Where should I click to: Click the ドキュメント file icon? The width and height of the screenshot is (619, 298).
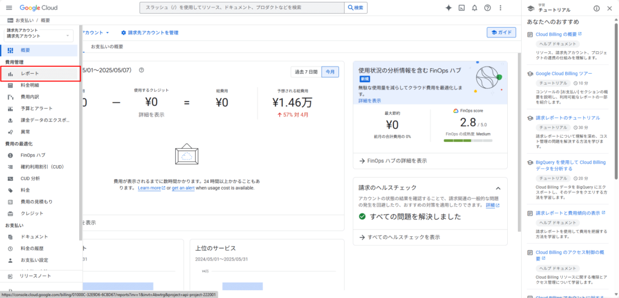(x=11, y=237)
